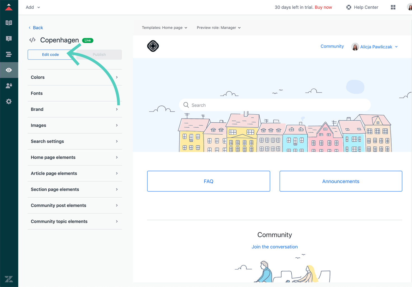This screenshot has height=287, width=412.
Task: Click the Community link in preview header
Action: click(332, 46)
